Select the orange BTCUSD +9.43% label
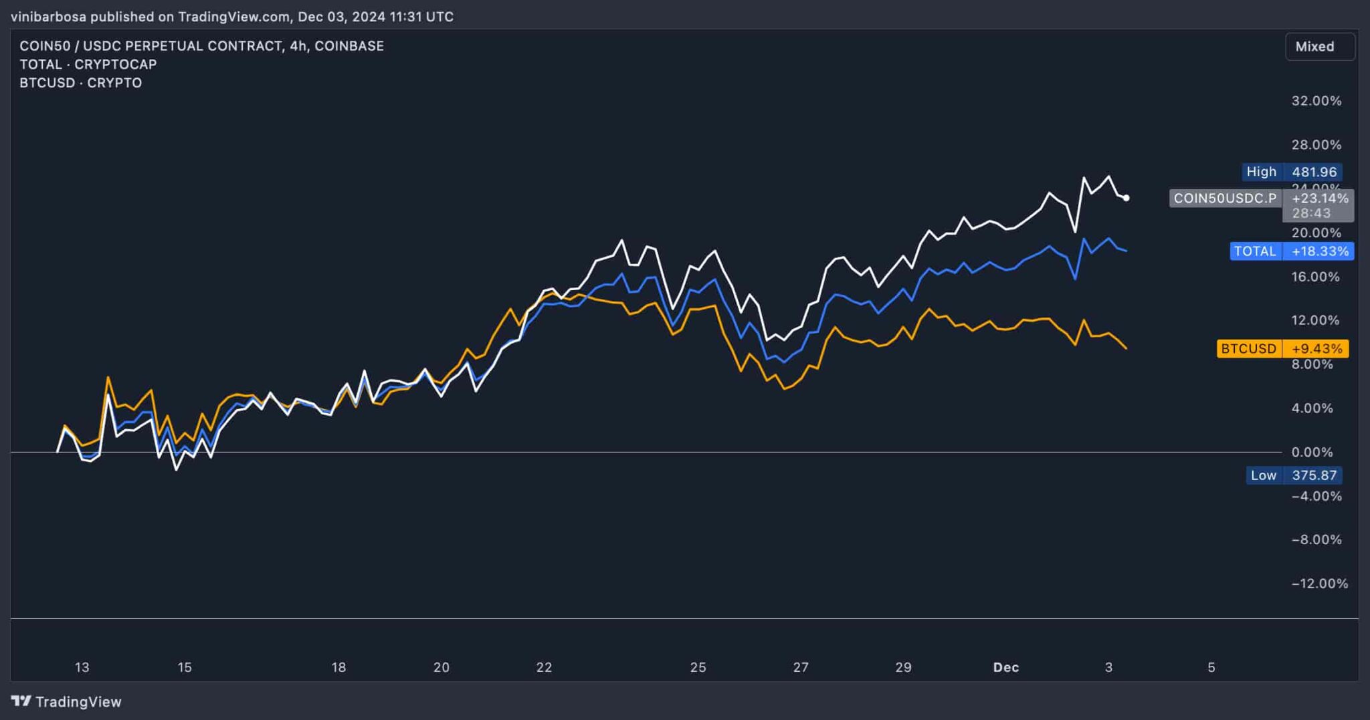Viewport: 1370px width, 720px height. pos(1282,348)
